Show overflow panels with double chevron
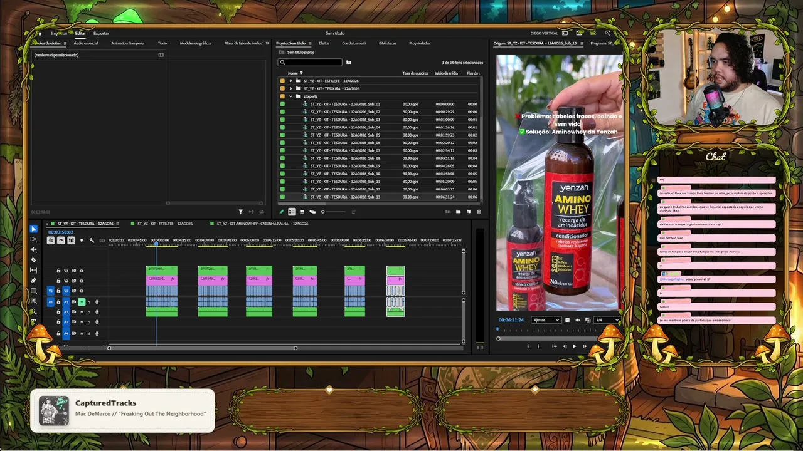The height and width of the screenshot is (451, 803). pos(267,43)
